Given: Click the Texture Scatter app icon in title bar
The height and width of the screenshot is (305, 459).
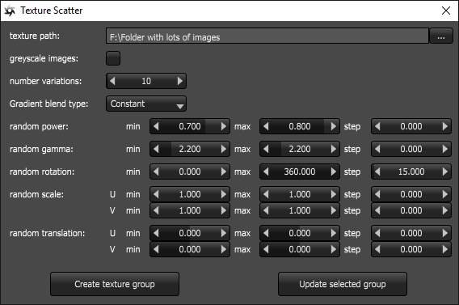Looking at the screenshot, I should pyautogui.click(x=10, y=11).
